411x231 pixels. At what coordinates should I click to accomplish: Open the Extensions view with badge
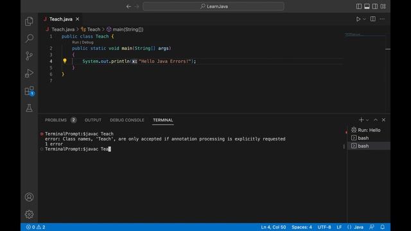tap(29, 91)
